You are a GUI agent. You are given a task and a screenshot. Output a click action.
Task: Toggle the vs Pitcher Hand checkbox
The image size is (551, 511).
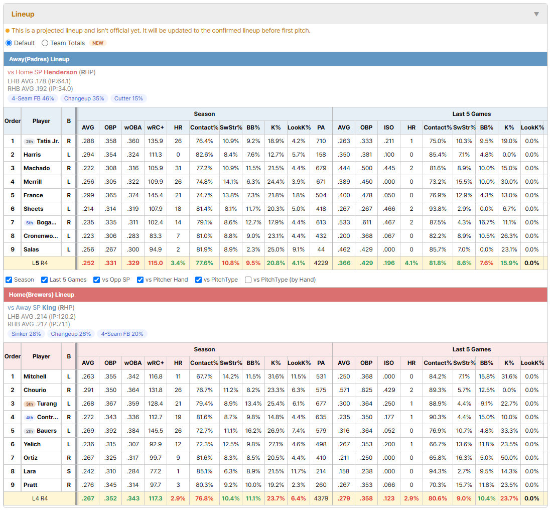[140, 280]
